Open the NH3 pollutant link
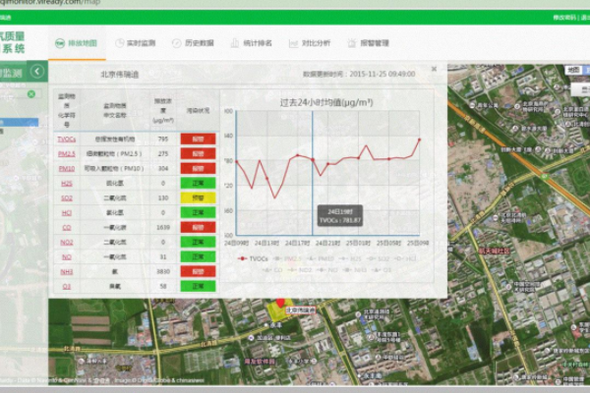This screenshot has height=393, width=590. (x=67, y=270)
